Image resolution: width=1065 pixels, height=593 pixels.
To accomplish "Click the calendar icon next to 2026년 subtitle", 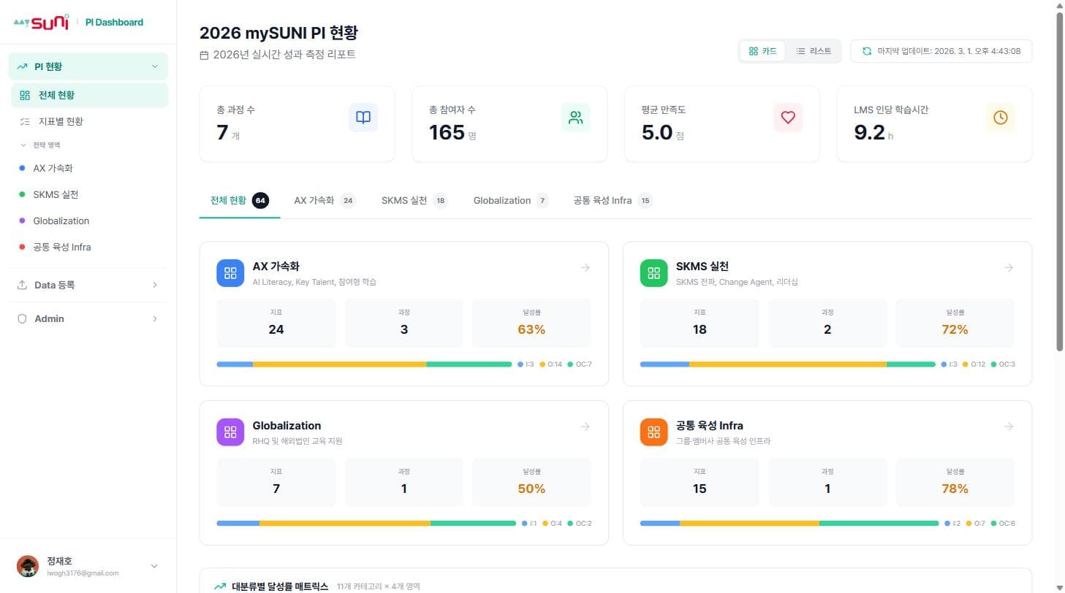I will click(205, 55).
